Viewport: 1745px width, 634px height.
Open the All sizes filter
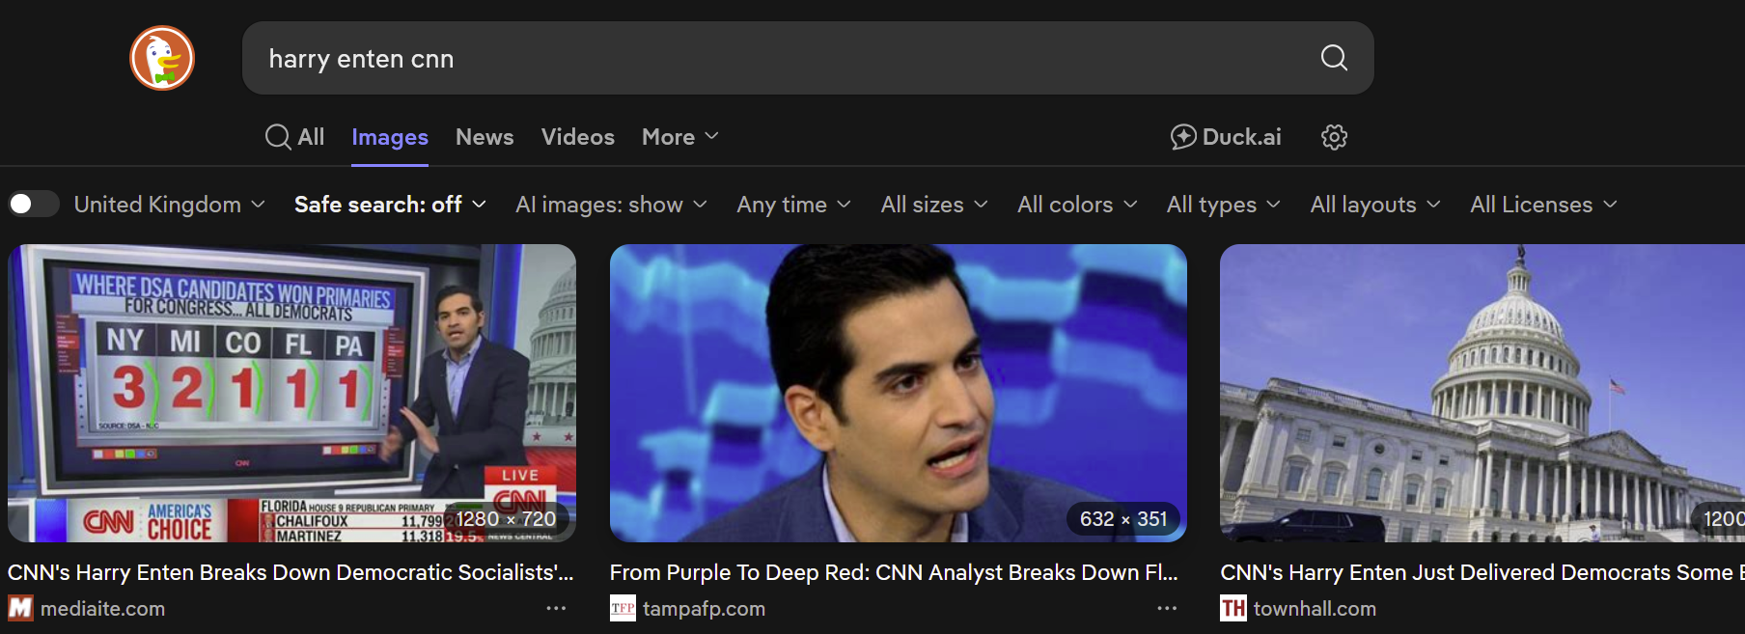pyautogui.click(x=934, y=205)
